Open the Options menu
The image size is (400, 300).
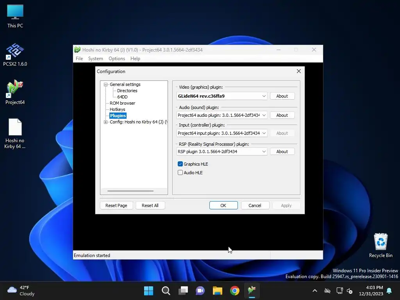pyautogui.click(x=117, y=59)
